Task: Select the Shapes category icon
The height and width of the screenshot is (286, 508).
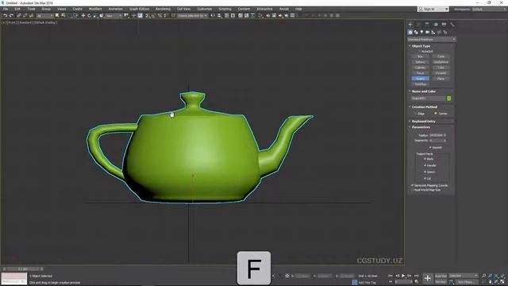Action: click(416, 32)
